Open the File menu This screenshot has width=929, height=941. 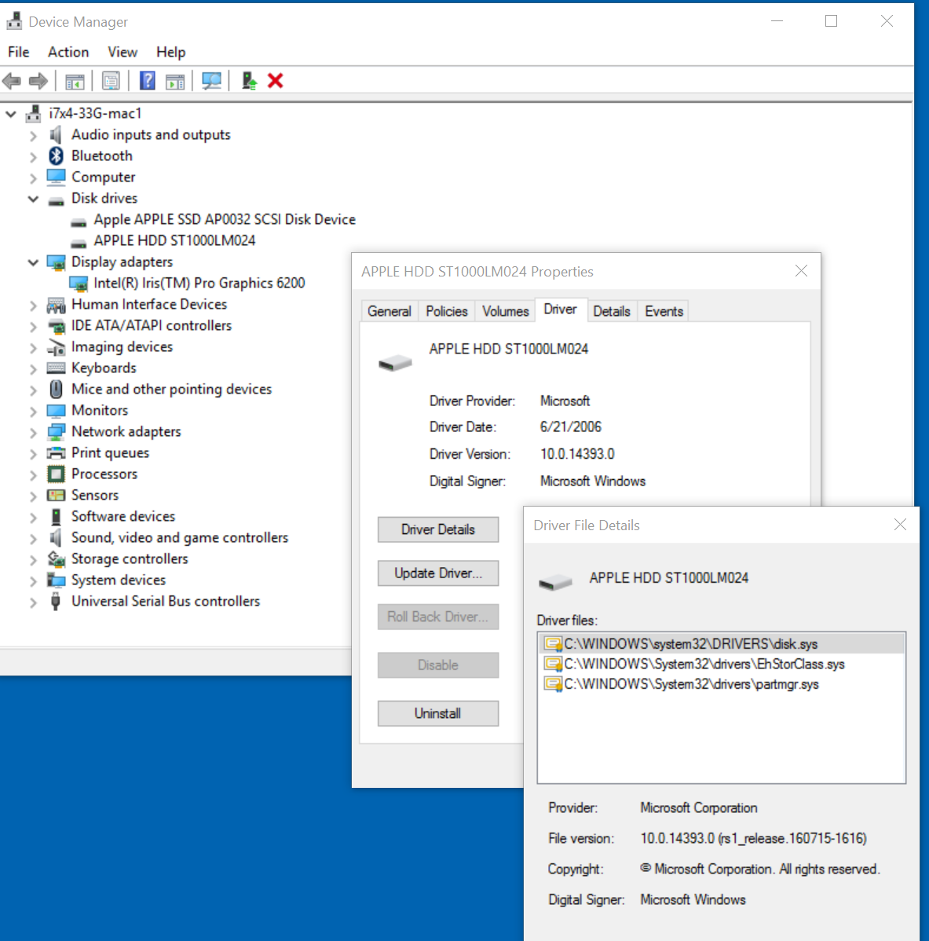(x=19, y=52)
